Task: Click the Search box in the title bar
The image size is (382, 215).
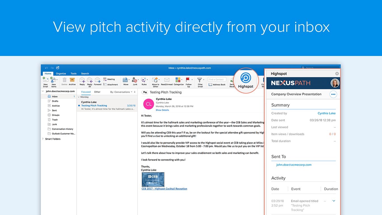Action: [320, 68]
